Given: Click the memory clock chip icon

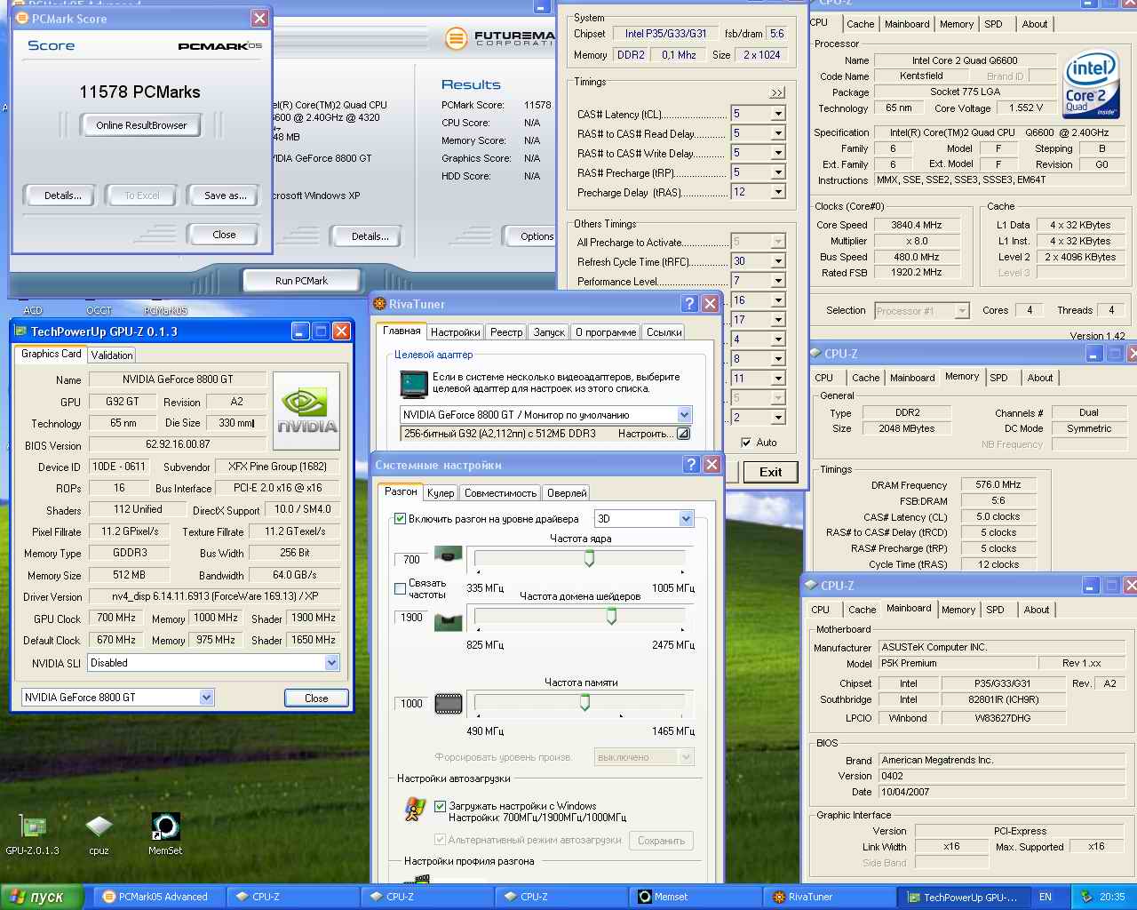Looking at the screenshot, I should 448,704.
